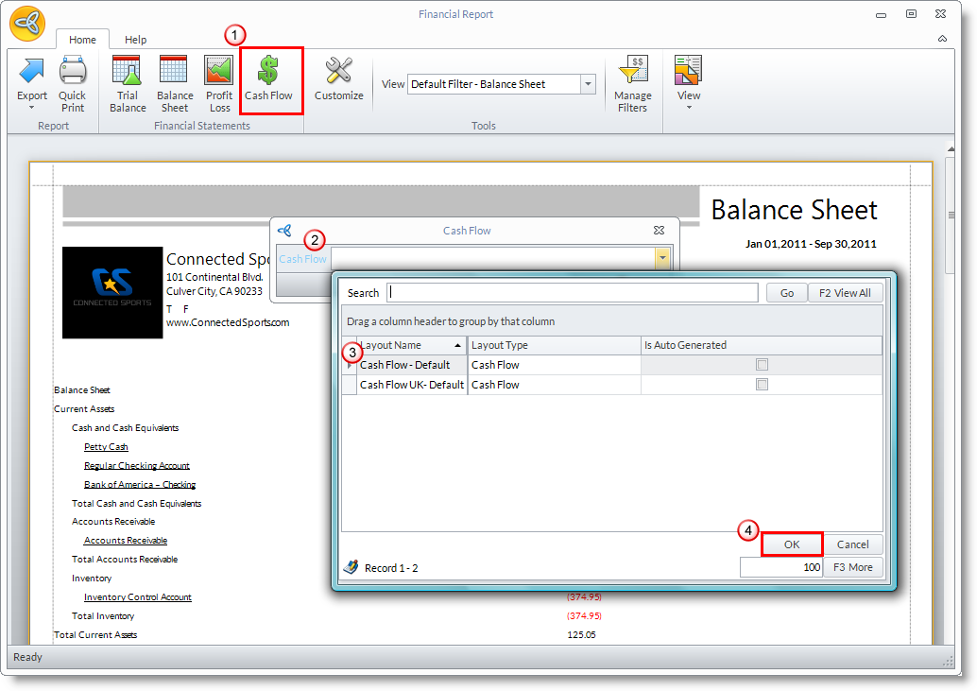Open the Accounts Receivable underlined link

(126, 540)
